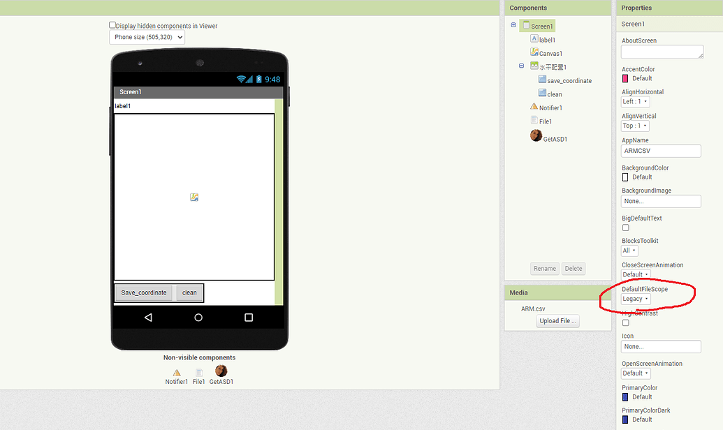Click the File1 non-visible component icon
Screen dimensions: 723x430
[x=198, y=370]
